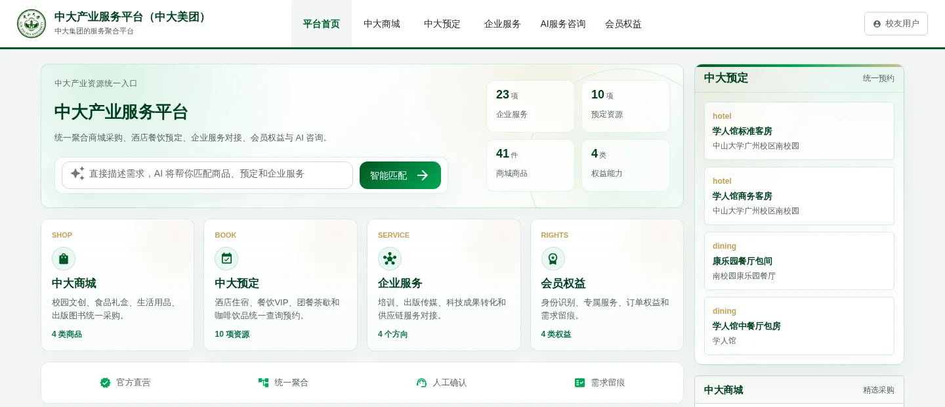Click the 校友用户 account button
This screenshot has width=945, height=407.
[896, 24]
